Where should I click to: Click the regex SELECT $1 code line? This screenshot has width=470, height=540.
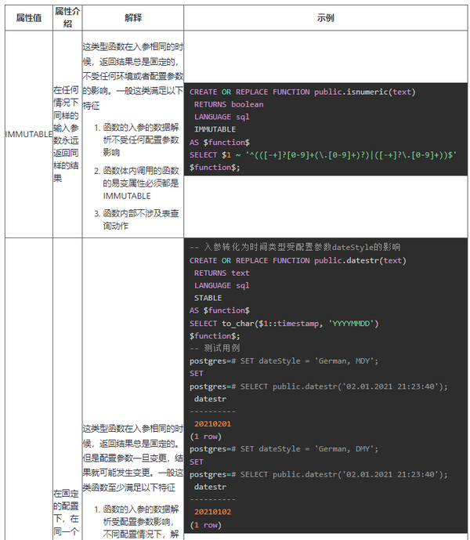coord(323,155)
